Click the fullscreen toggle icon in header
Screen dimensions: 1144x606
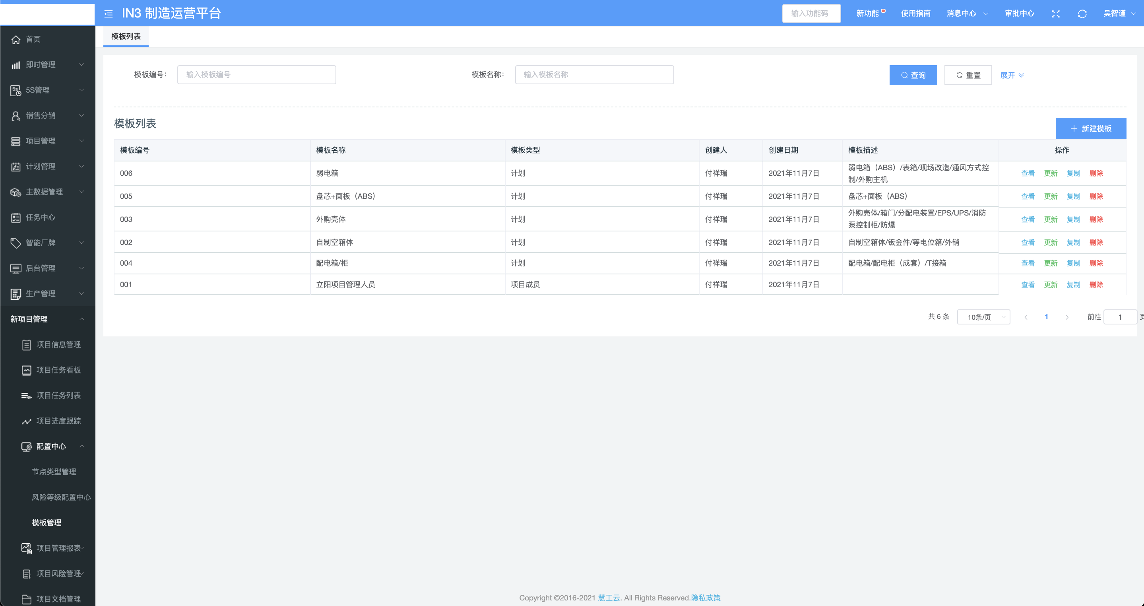pyautogui.click(x=1056, y=14)
